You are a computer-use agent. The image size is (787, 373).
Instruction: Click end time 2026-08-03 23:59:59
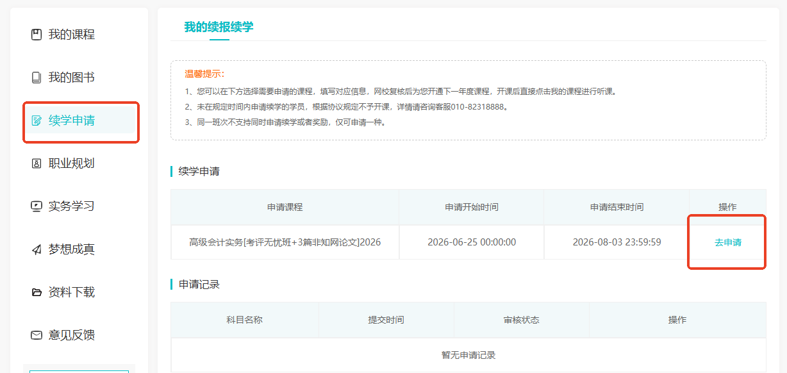point(617,242)
